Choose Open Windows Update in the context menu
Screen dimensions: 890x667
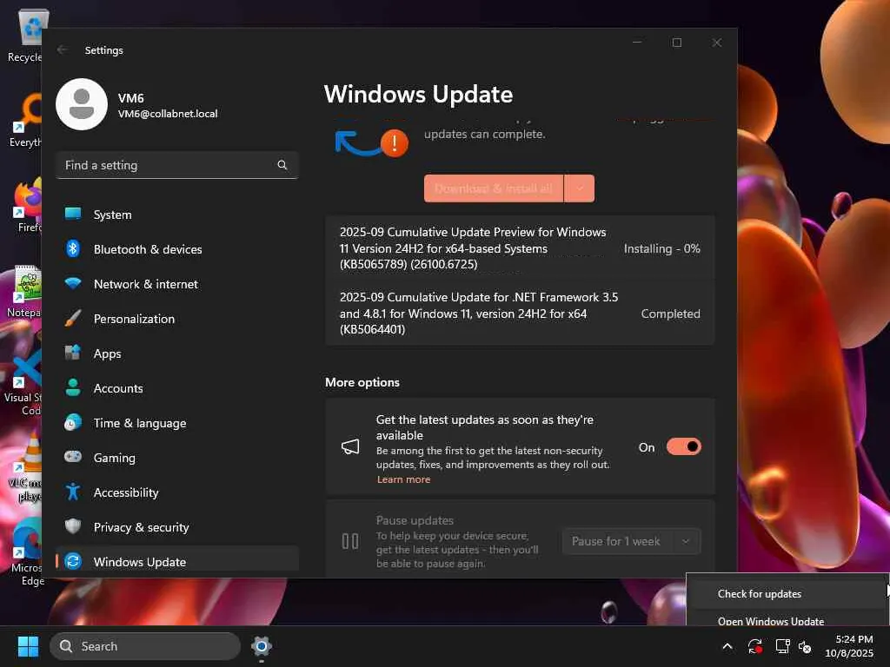point(787,620)
